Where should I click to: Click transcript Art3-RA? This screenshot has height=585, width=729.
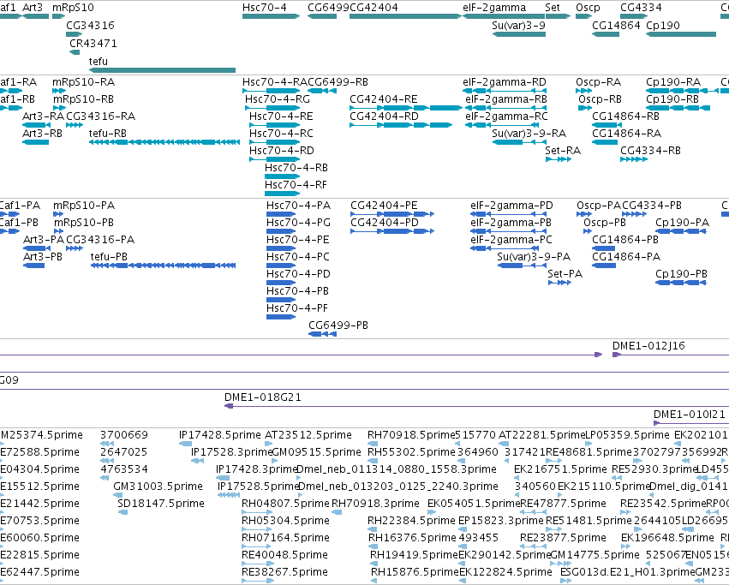pos(36,125)
